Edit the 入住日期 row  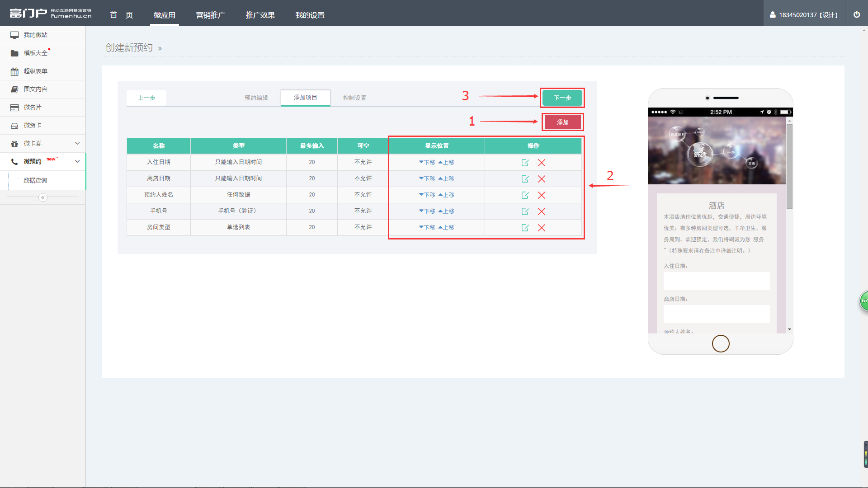(525, 162)
